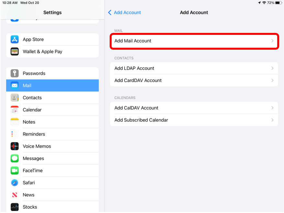Open chevron on Add CalDAV Account row
The width and height of the screenshot is (284, 213).
(272, 108)
